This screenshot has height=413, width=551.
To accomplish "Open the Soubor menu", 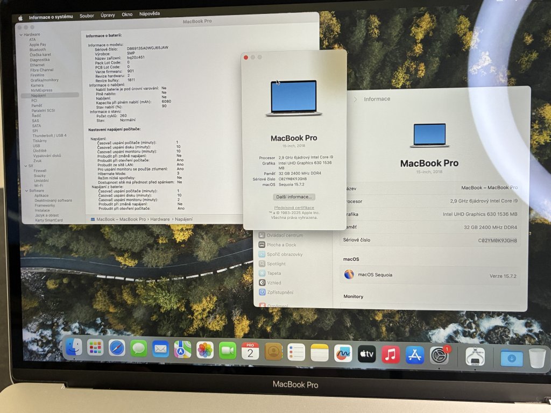I will (x=87, y=16).
